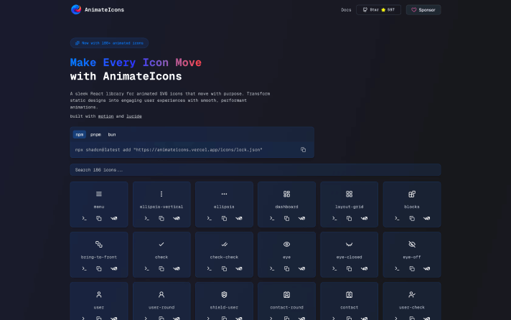Copy CLI command for ellipsis-vertical
The width and height of the screenshot is (511, 320).
(x=146, y=218)
